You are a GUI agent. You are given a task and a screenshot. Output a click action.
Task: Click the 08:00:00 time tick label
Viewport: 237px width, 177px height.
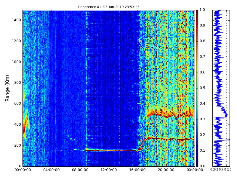pyautogui.click(x=80, y=170)
